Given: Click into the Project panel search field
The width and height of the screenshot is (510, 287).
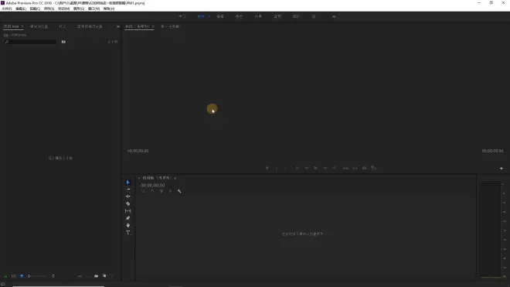Looking at the screenshot, I should click(x=30, y=42).
